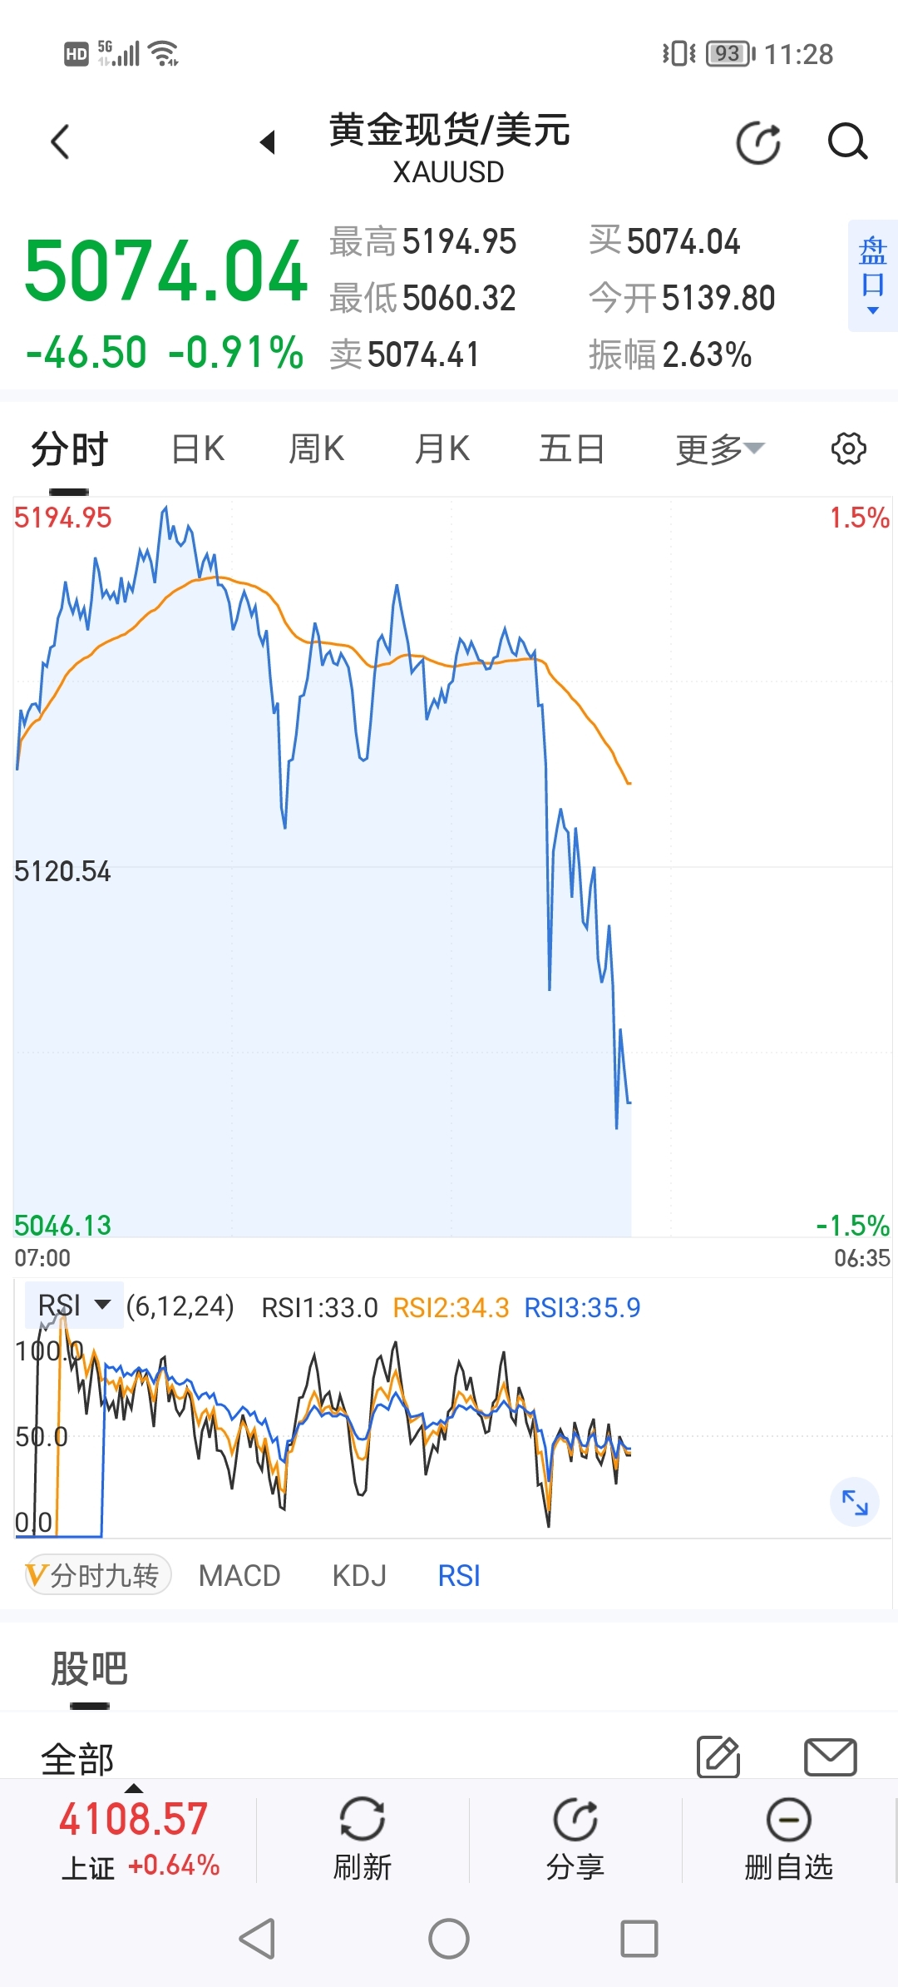898x1987 pixels.
Task: Expand the 盘口 order book panel
Action: tap(872, 275)
